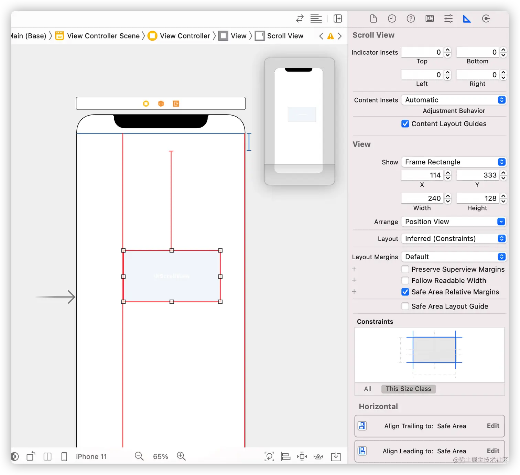Click plus beside Follow Readable Width
Screen dimensions: 520x475
354,280
